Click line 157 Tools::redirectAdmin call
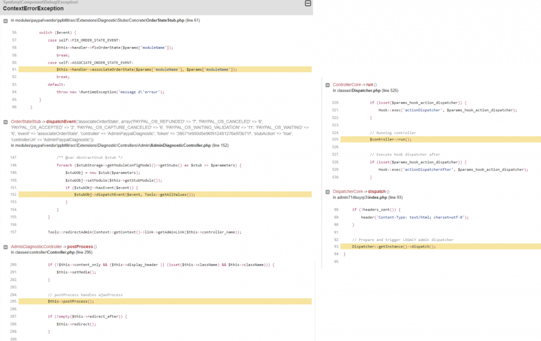The width and height of the screenshot is (541, 341). coord(144,232)
